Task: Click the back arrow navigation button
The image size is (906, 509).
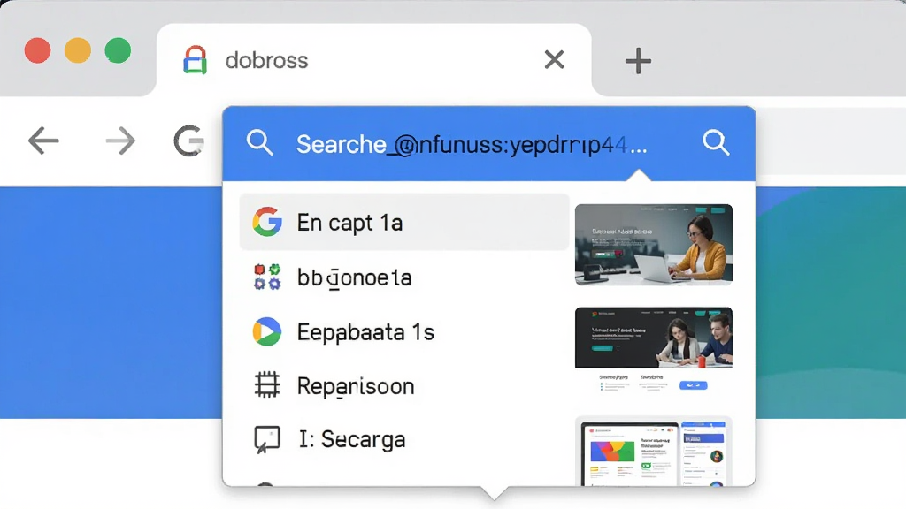Action: click(43, 141)
